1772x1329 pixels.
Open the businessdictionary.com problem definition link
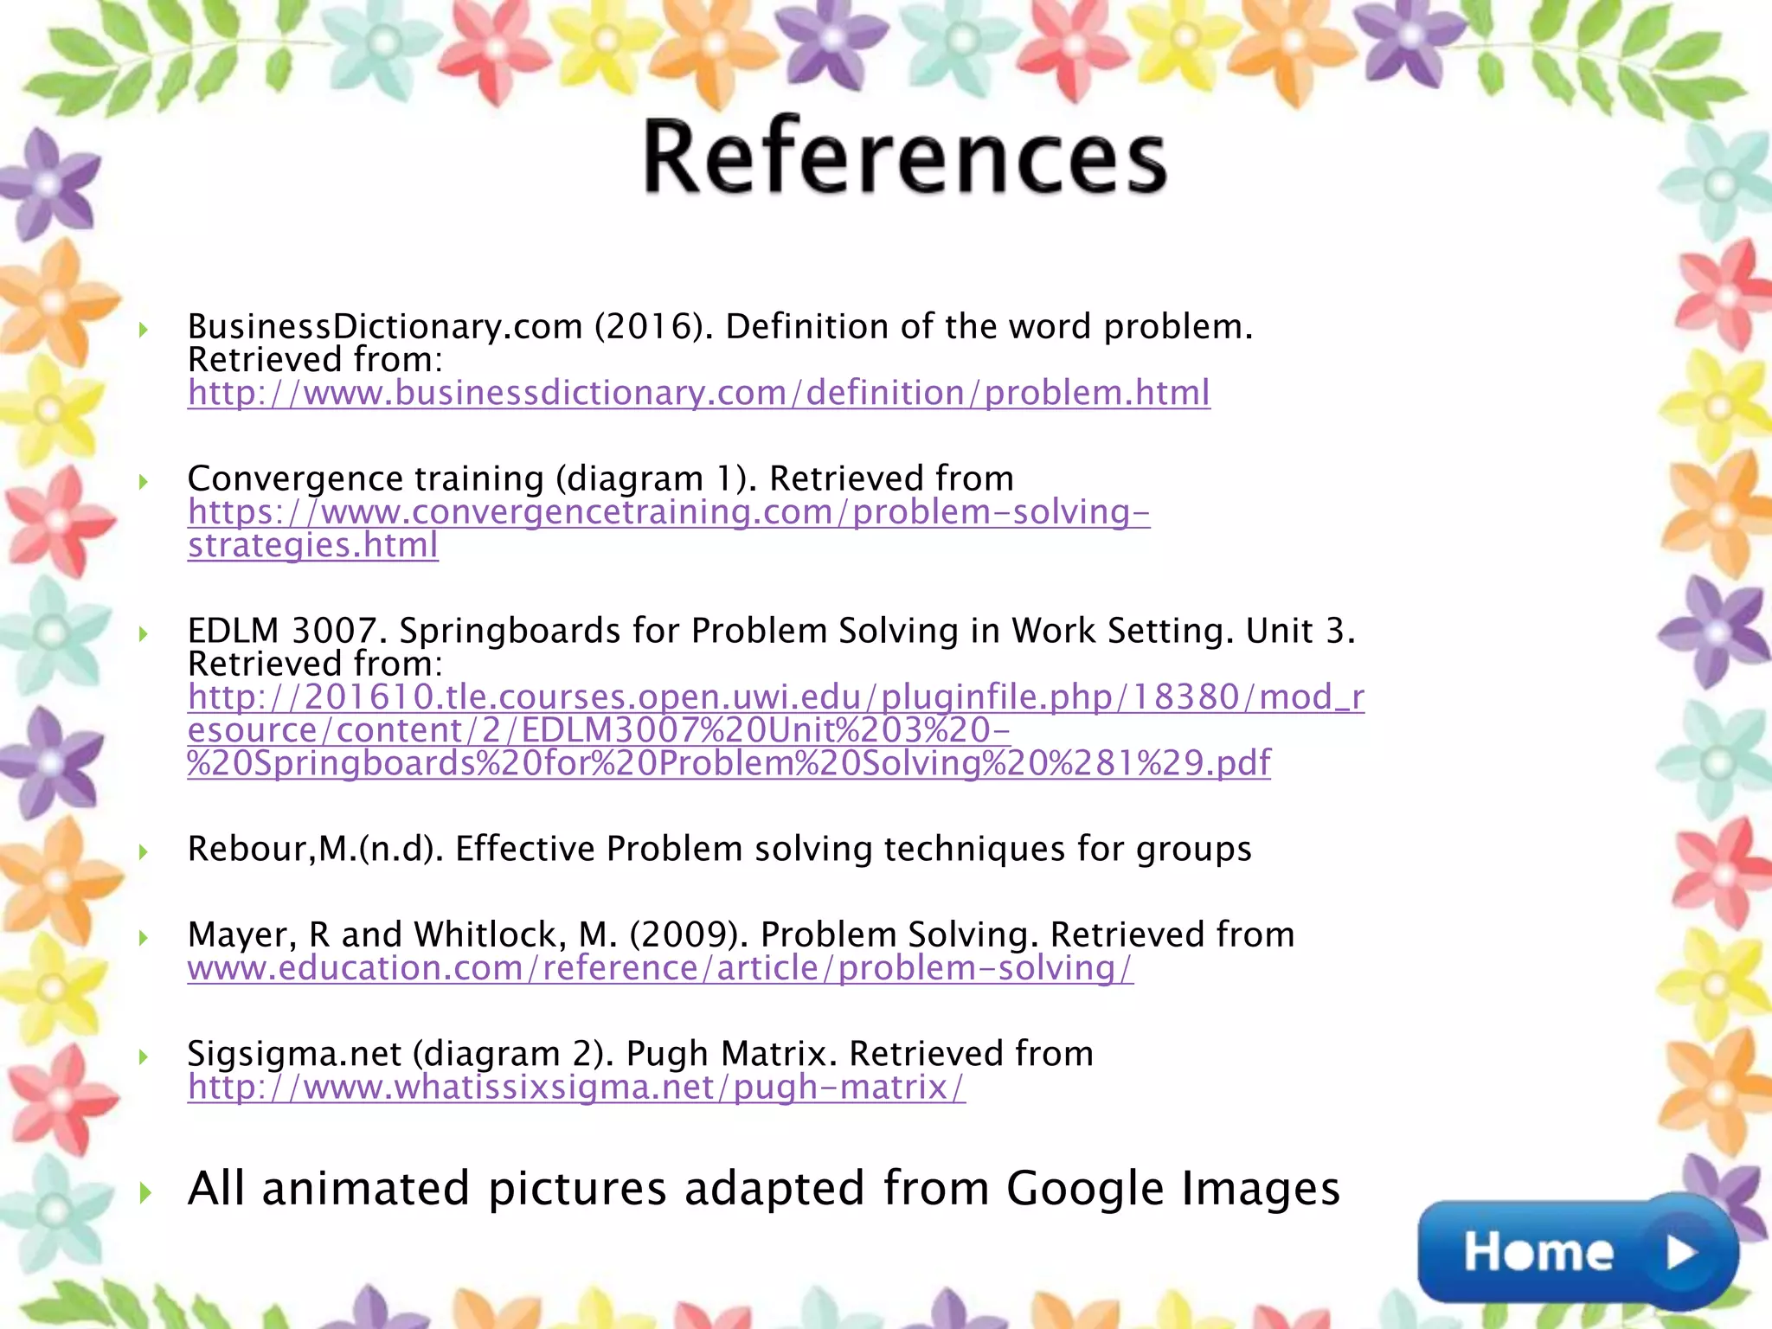click(699, 393)
